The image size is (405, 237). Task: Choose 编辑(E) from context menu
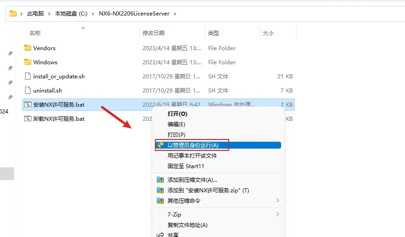pos(176,124)
